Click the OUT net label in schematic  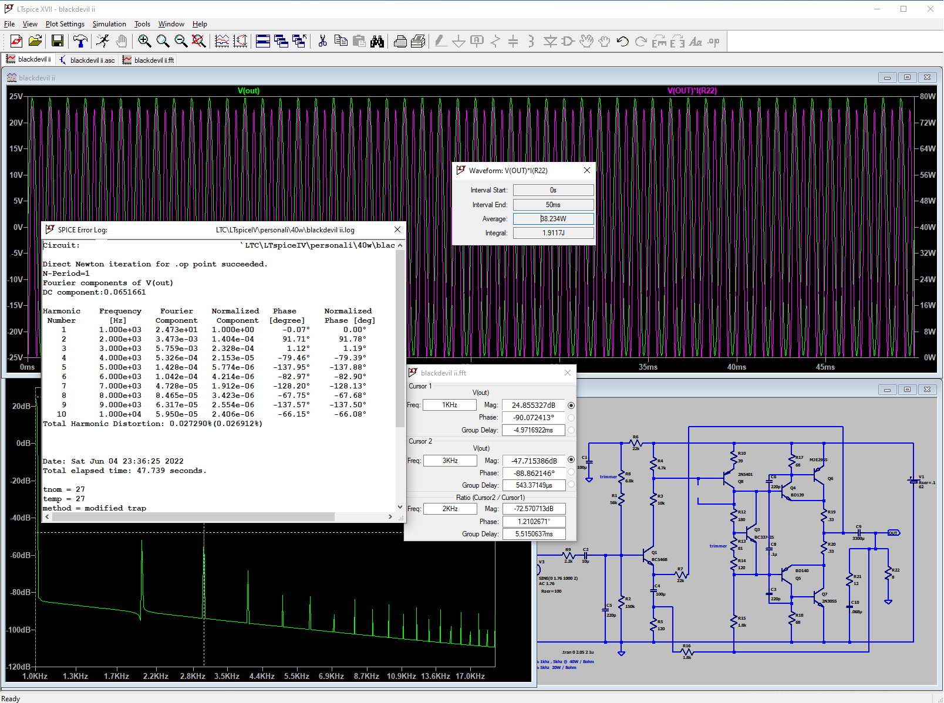[893, 533]
